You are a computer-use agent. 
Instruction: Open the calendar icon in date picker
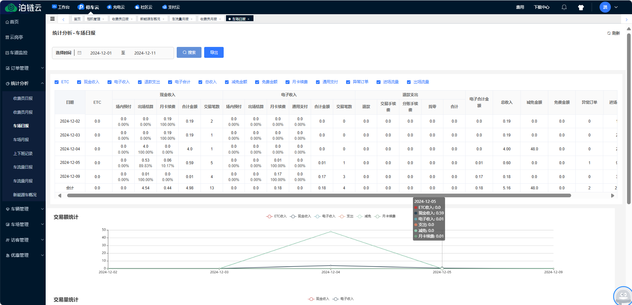click(79, 53)
